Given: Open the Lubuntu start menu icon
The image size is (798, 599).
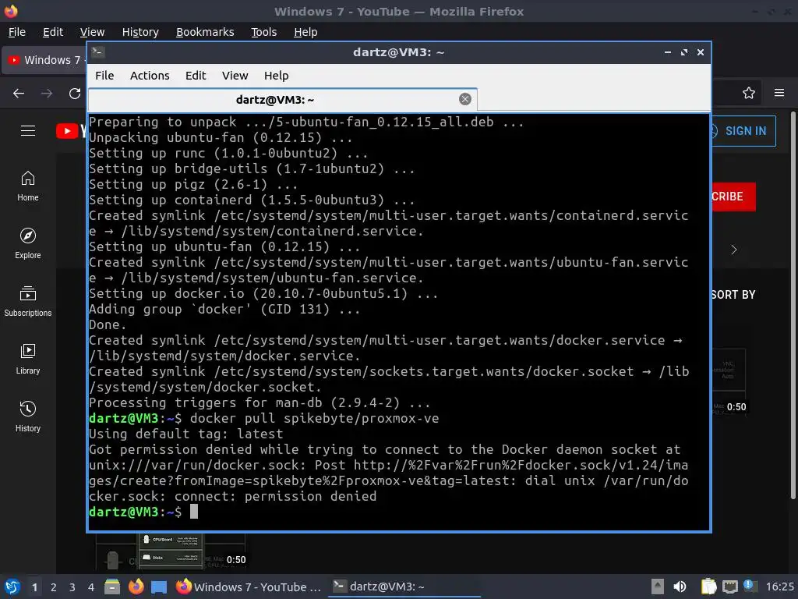Looking at the screenshot, I should [12, 587].
